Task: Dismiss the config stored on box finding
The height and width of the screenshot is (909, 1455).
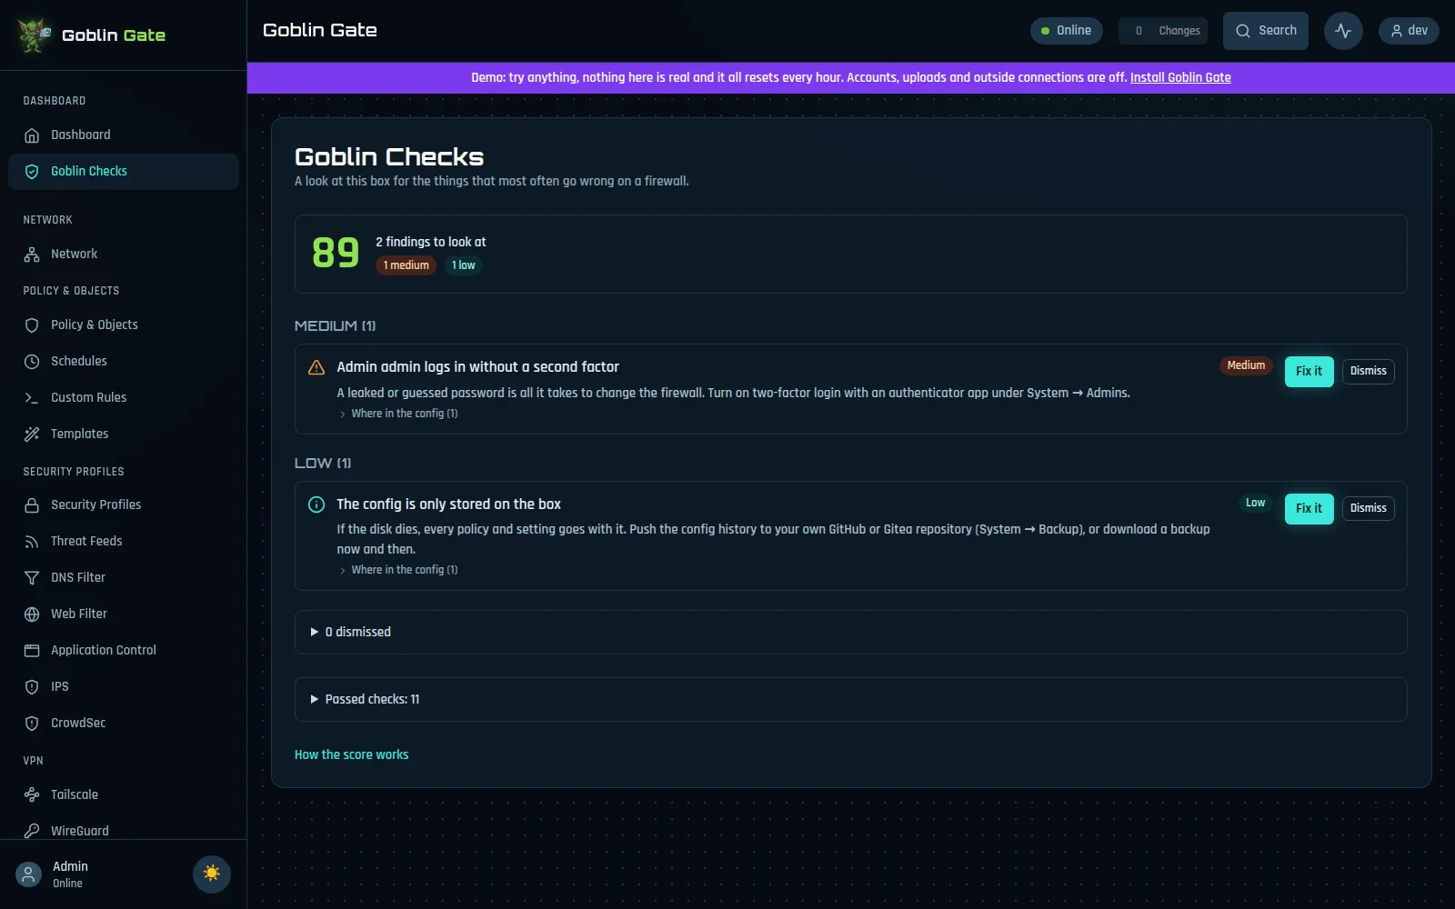Action: [x=1368, y=509]
